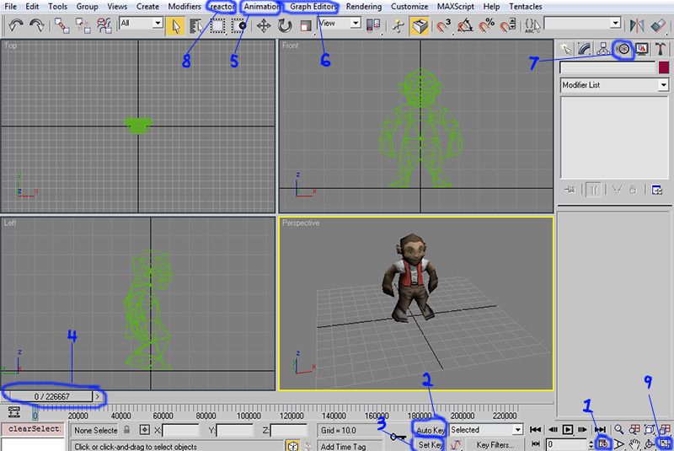Image resolution: width=674 pixels, height=451 pixels.
Task: Click Maximize Viewport Toggle icon
Action: point(665,443)
